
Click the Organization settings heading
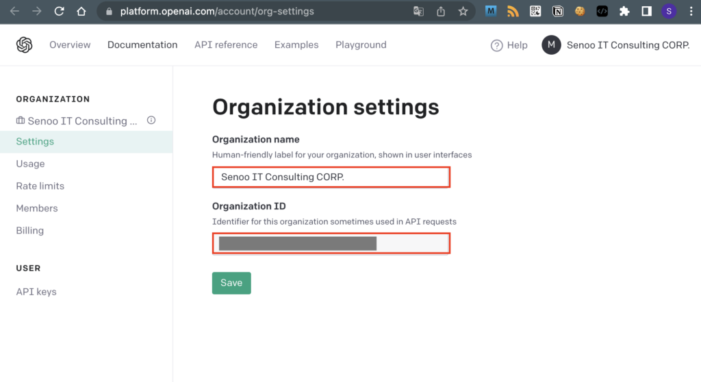click(325, 107)
